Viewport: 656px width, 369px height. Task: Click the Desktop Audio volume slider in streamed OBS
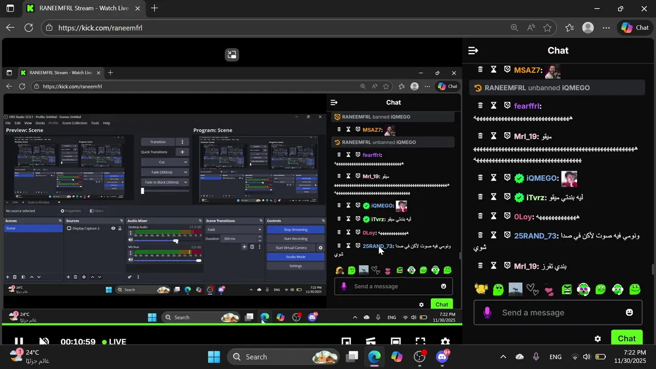point(168,240)
